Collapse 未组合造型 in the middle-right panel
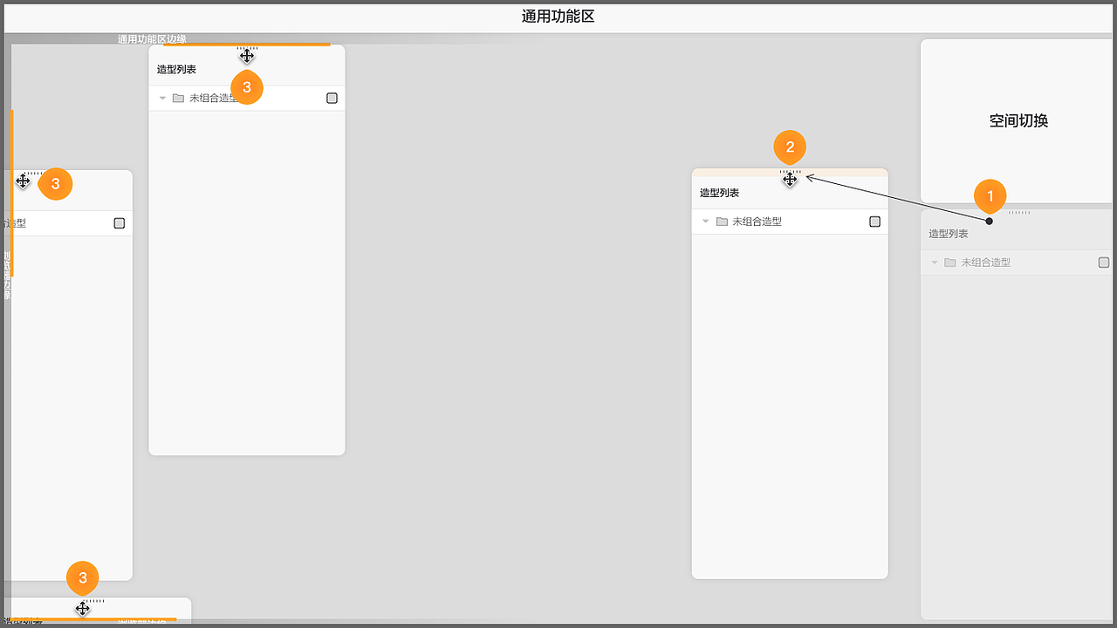The image size is (1117, 628). (x=705, y=222)
